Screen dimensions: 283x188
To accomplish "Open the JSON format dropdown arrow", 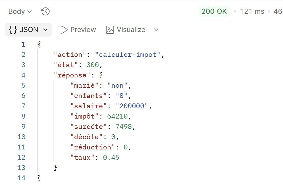I will pyautogui.click(x=45, y=30).
